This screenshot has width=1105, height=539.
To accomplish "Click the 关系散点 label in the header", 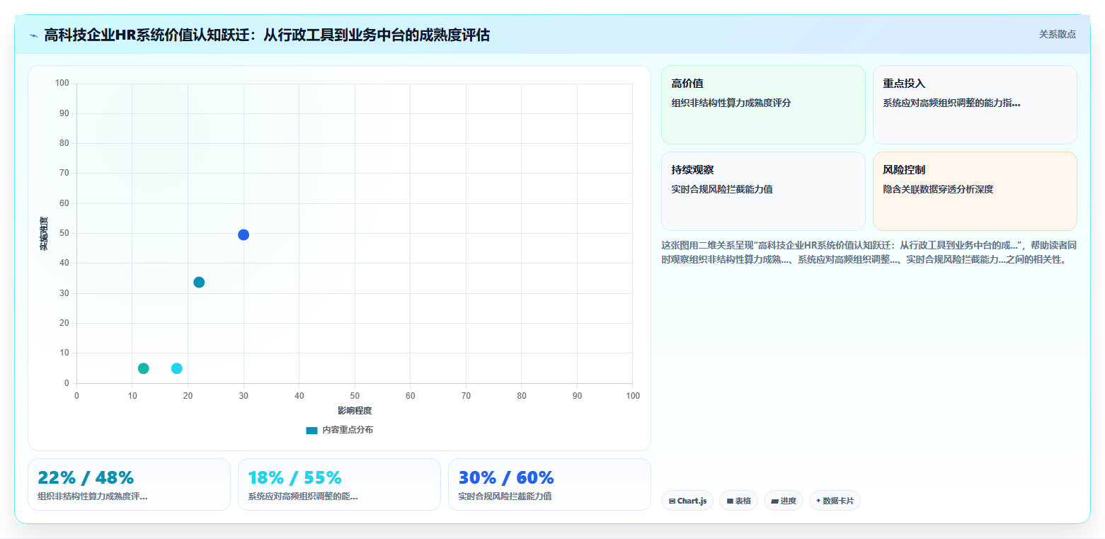I will tap(1057, 34).
